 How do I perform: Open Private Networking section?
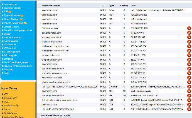coord(13,23)
